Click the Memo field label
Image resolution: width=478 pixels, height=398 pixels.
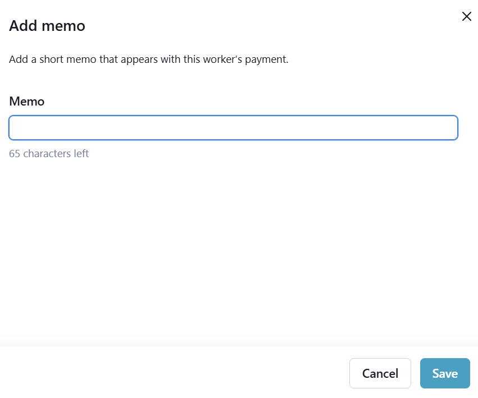pos(26,102)
